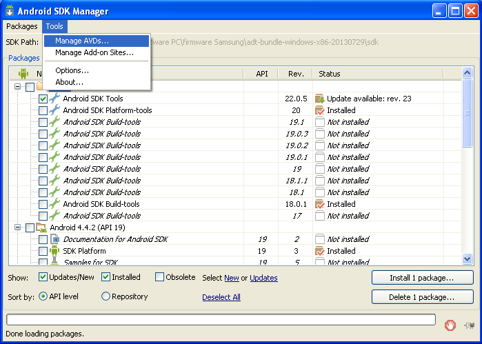Click the Android SDK Platform-tools wrench icon
The height and width of the screenshot is (344, 482).
pyautogui.click(x=54, y=110)
